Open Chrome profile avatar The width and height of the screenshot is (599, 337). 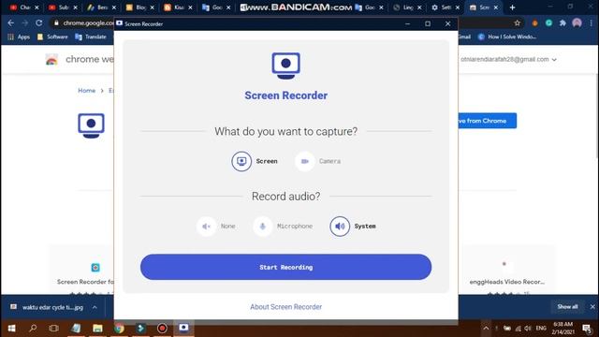(577, 22)
